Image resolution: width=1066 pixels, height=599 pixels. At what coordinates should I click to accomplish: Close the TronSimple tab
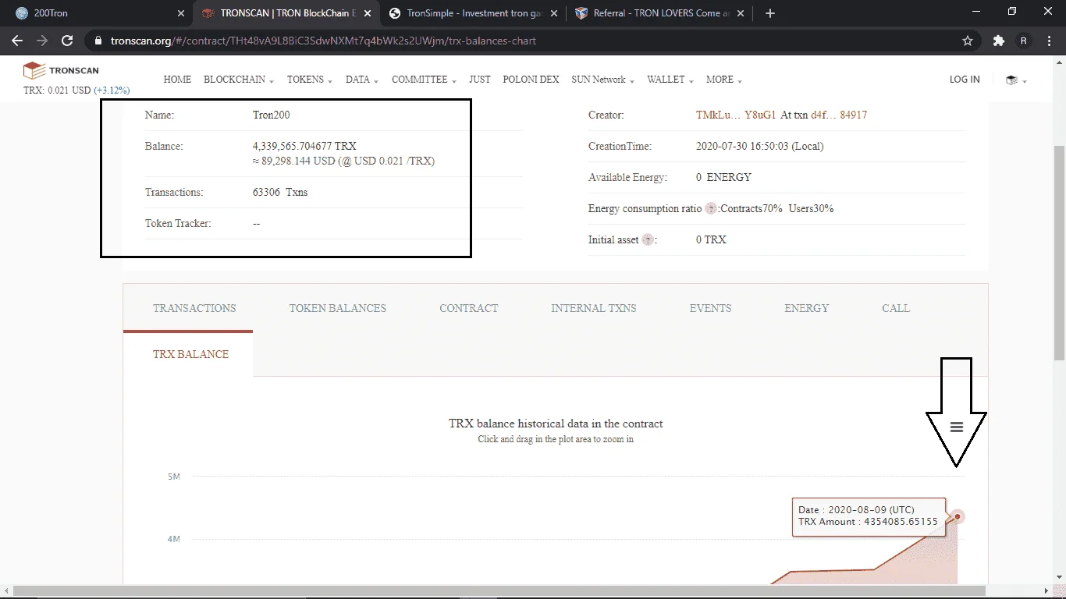(553, 13)
